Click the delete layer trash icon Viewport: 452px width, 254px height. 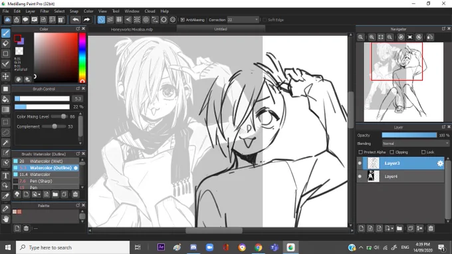tap(431, 228)
